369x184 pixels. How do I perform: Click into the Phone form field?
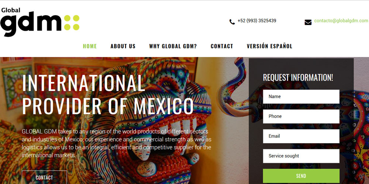(x=301, y=116)
